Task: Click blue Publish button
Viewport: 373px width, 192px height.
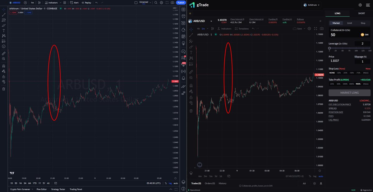Action: 181,2
